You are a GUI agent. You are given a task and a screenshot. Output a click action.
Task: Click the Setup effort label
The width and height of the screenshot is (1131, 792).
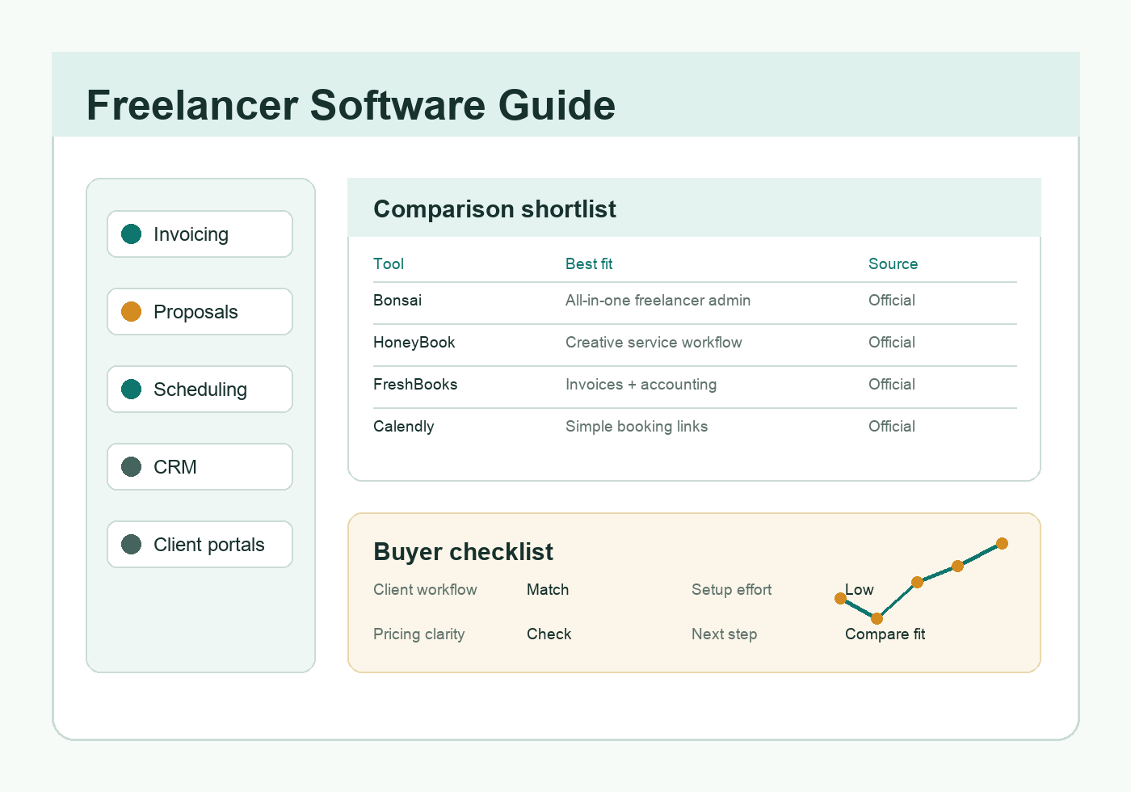(x=731, y=590)
